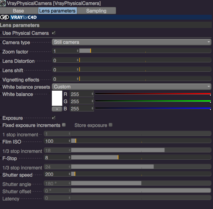Image resolution: width=213 pixels, height=209 pixels.
Task: Click the white balance R value stepper arrows
Action: pyautogui.click(x=92, y=94)
